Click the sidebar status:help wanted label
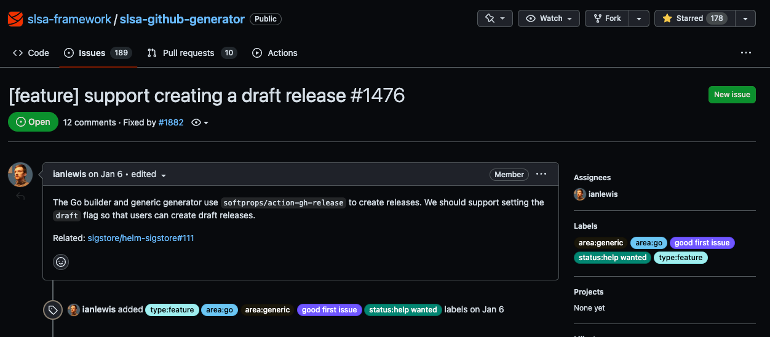The image size is (770, 337). point(613,258)
